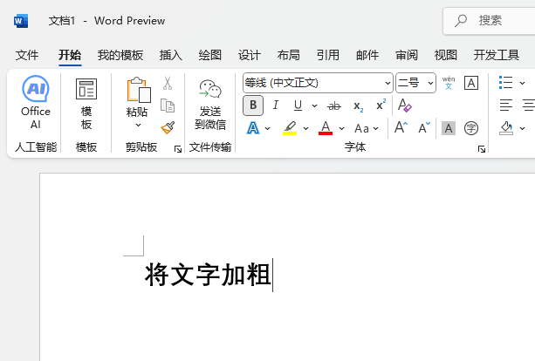Image resolution: width=535 pixels, height=361 pixels.
Task: Click the 搜索 search box
Action: coord(490,21)
